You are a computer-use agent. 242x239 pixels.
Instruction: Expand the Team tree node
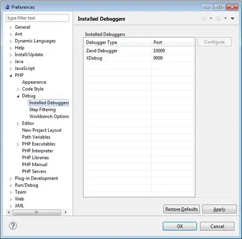point(11,192)
